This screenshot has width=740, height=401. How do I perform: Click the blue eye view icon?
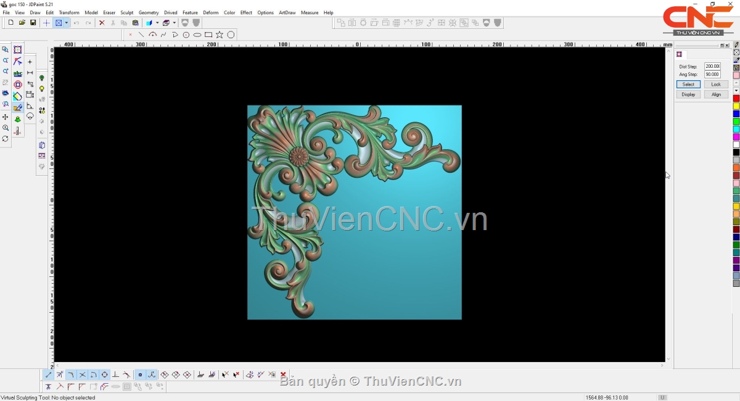(6, 94)
